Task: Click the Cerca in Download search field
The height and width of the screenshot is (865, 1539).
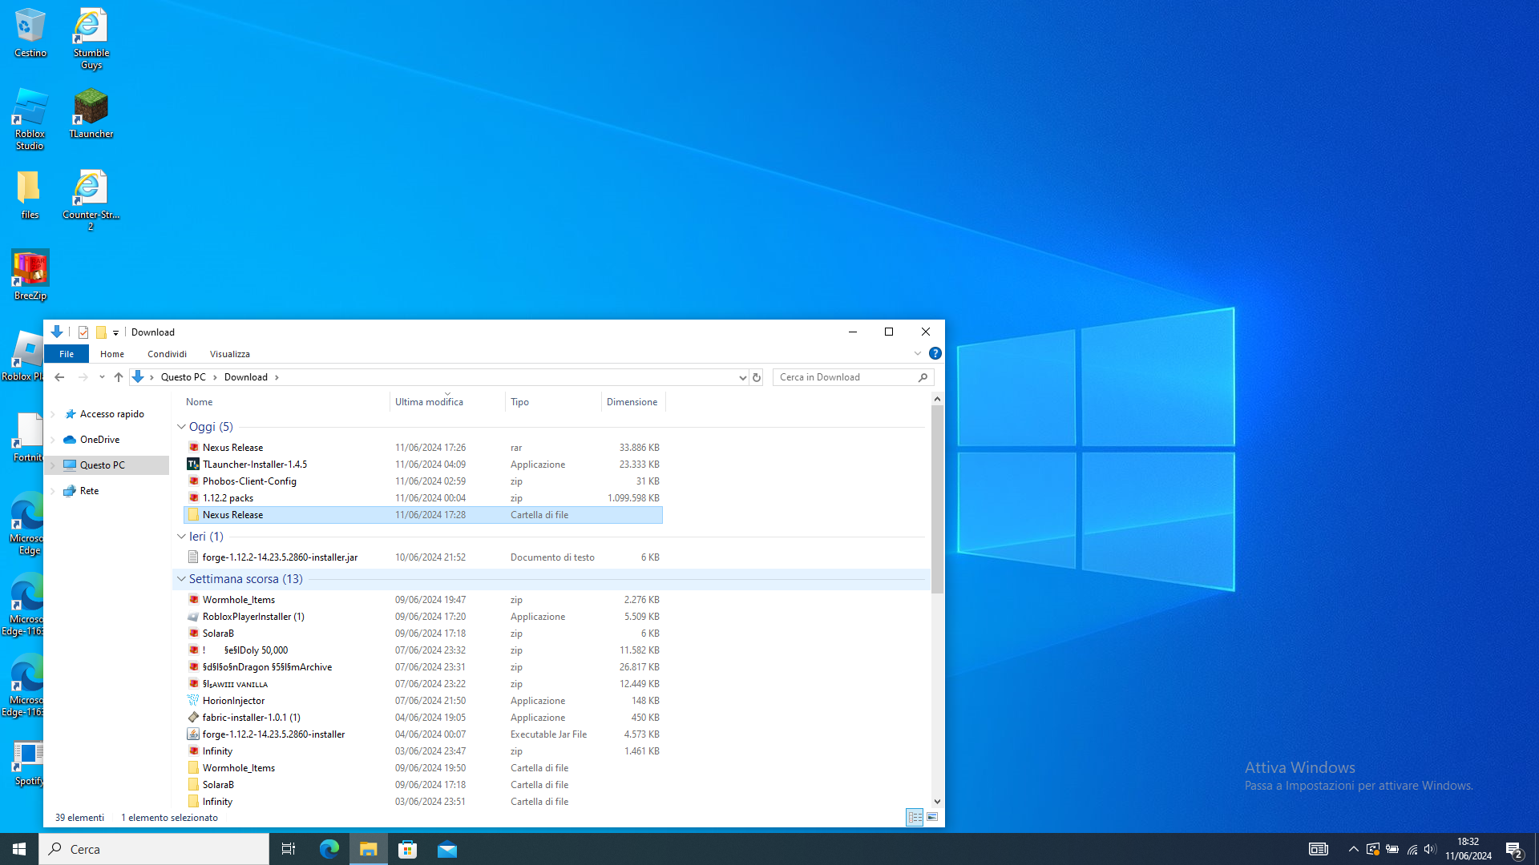Action: [x=845, y=377]
